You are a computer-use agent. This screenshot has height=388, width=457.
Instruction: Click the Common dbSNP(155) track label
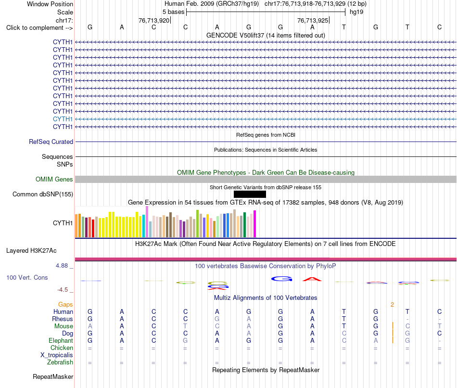42,194
